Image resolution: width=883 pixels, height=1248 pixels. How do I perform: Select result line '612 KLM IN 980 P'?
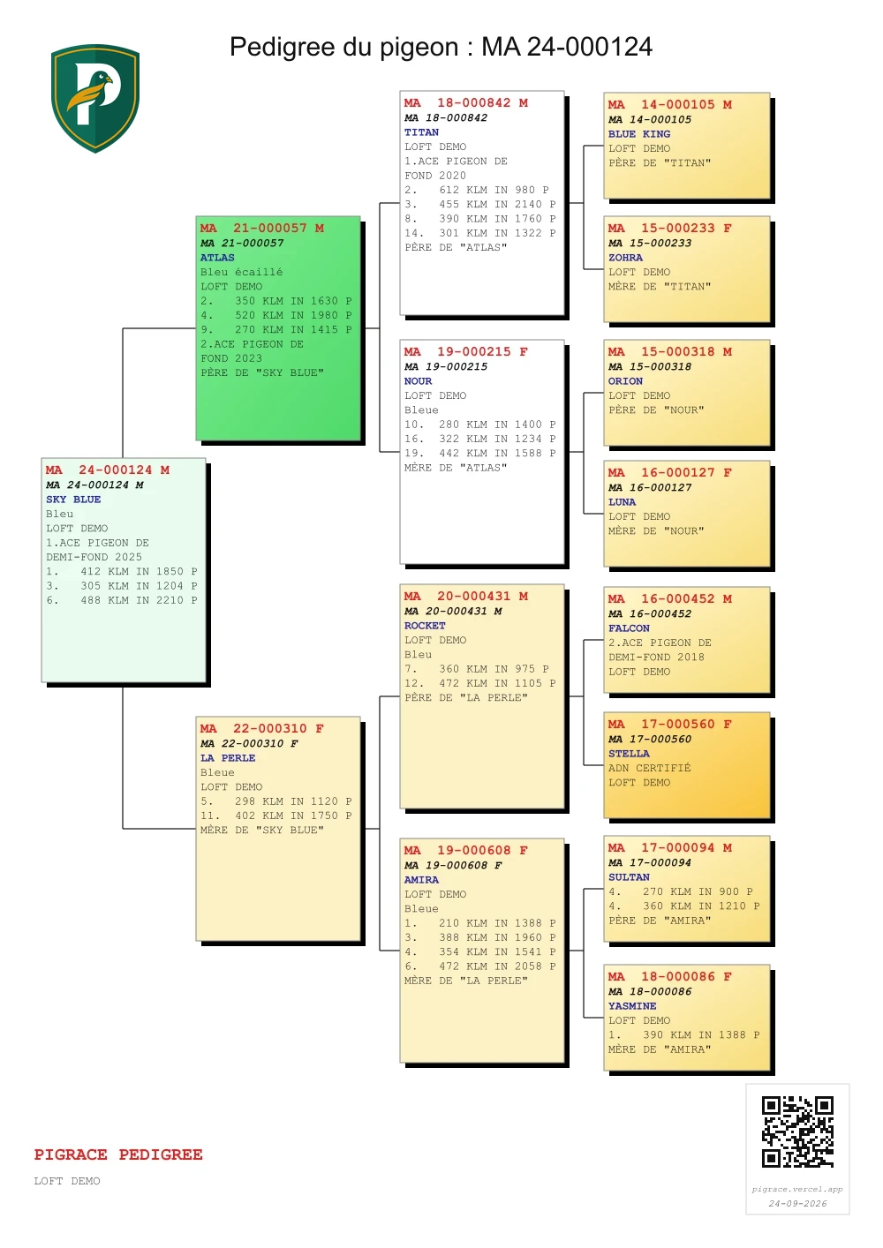pos(494,190)
